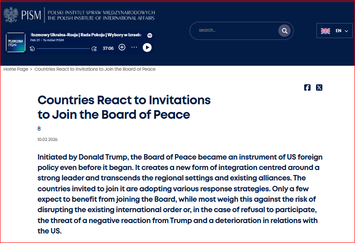Share article on Facebook
The height and width of the screenshot is (243, 355).
click(307, 87)
